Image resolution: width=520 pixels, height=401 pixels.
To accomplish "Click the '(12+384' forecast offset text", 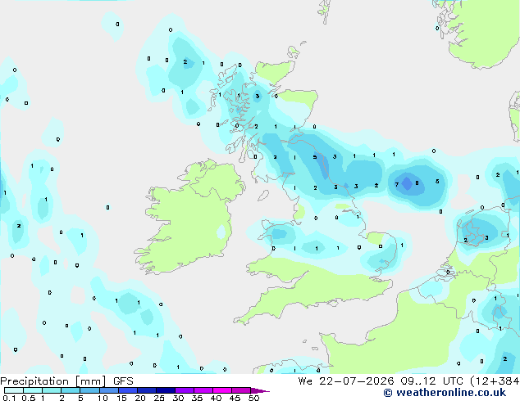I will click(x=495, y=381).
